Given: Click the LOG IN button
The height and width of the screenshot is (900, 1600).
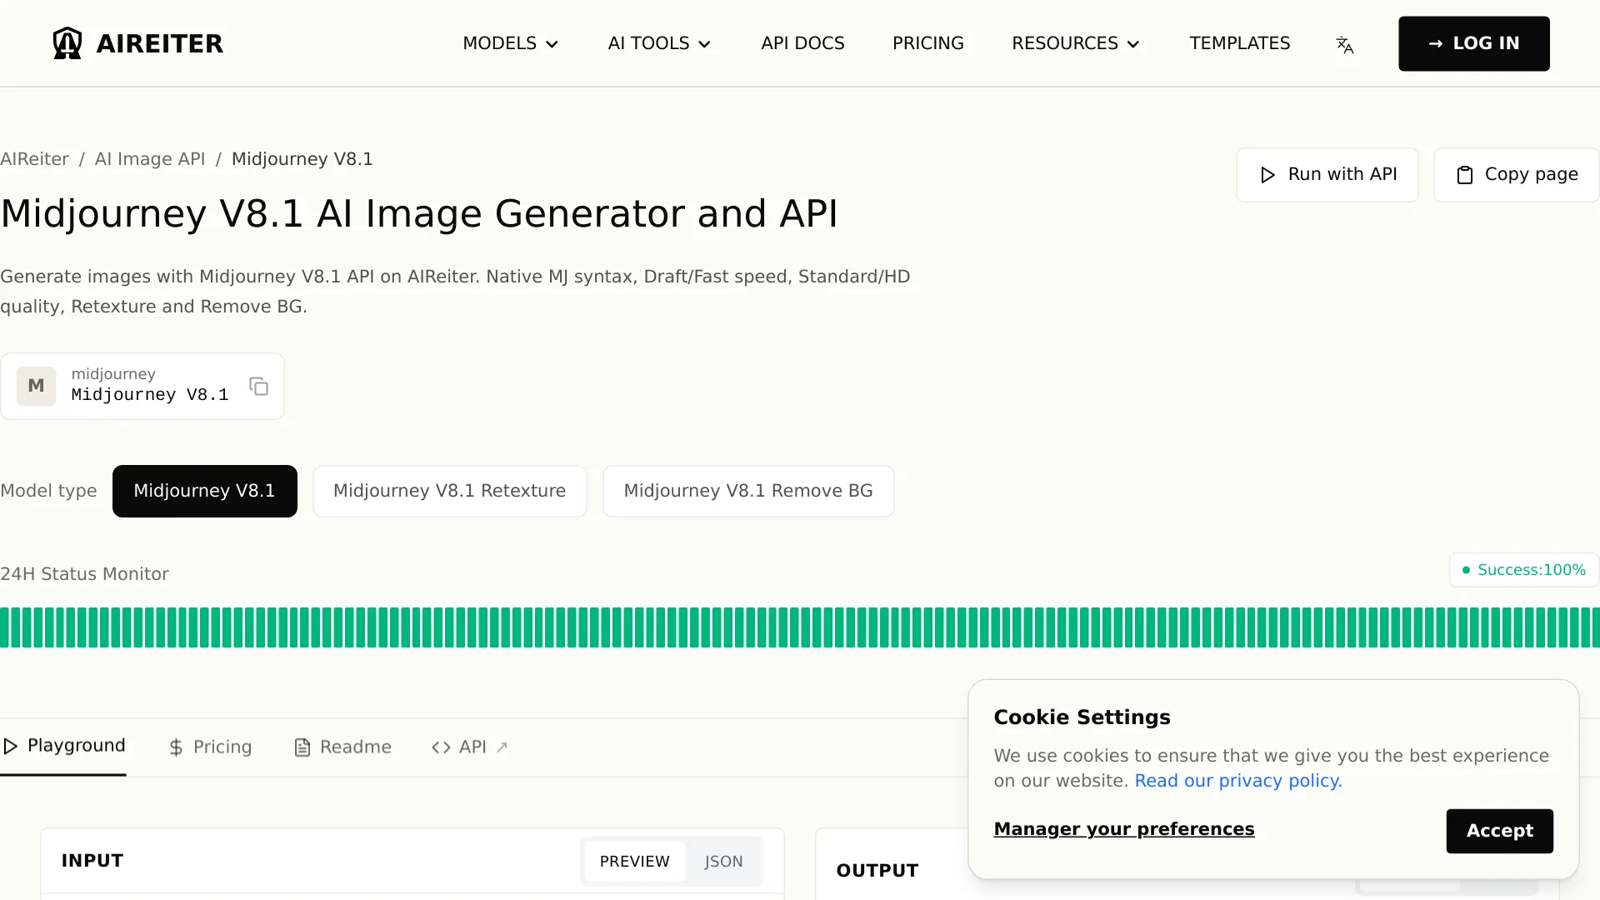Looking at the screenshot, I should click(x=1473, y=43).
